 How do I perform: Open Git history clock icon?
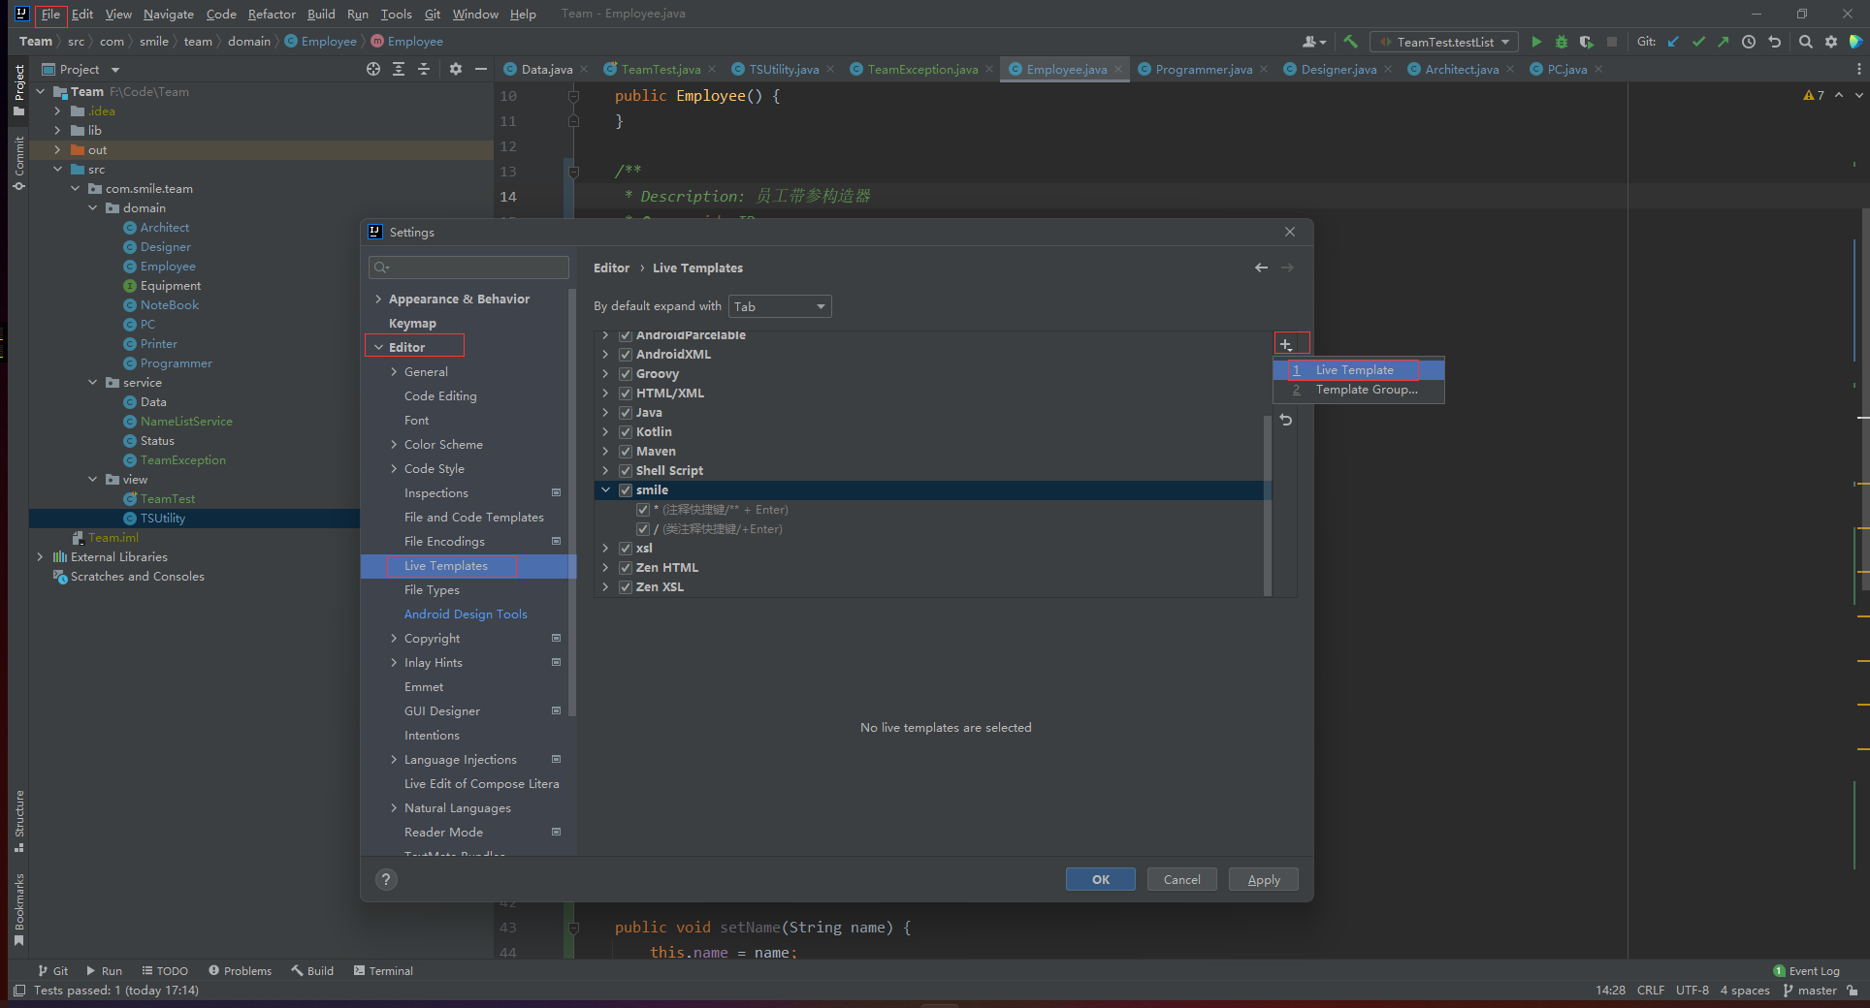pos(1749,42)
